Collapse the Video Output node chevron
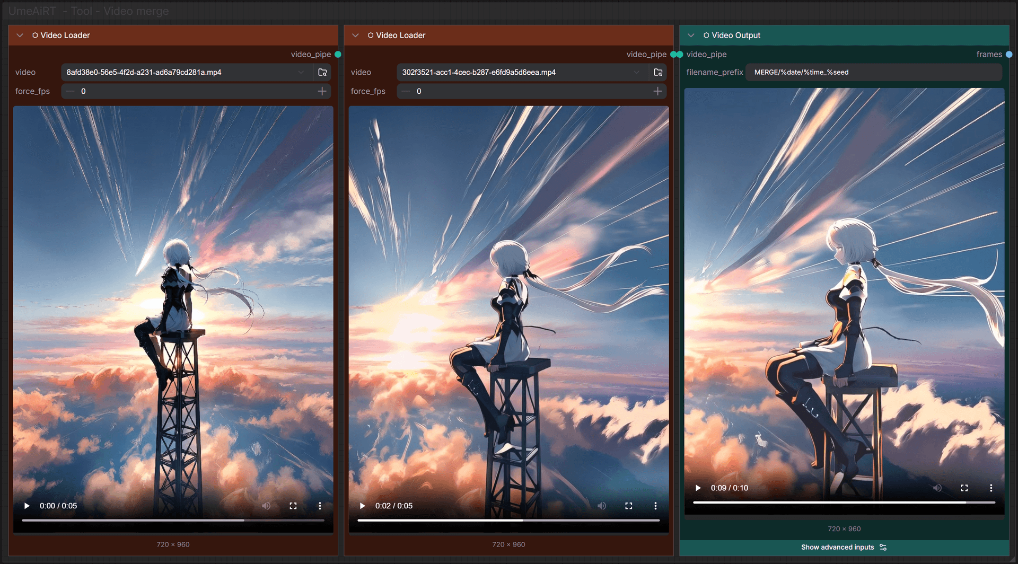The height and width of the screenshot is (564, 1018). point(691,35)
